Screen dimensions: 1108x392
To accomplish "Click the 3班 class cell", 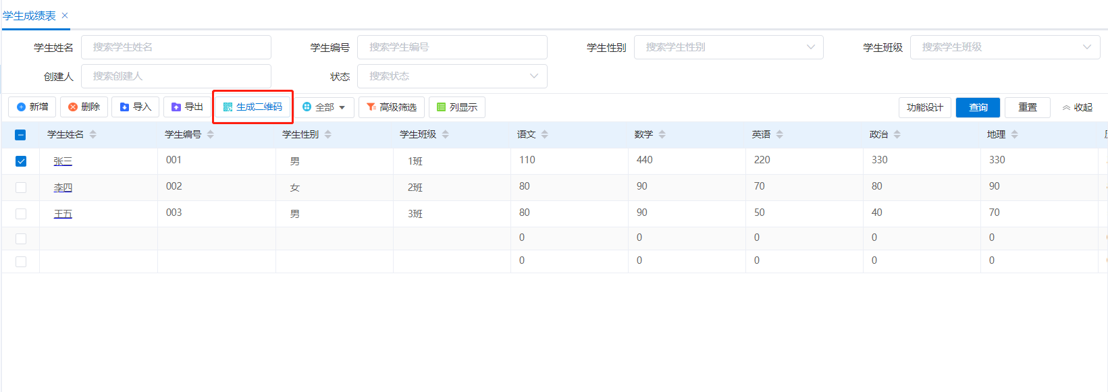I will click(x=415, y=214).
